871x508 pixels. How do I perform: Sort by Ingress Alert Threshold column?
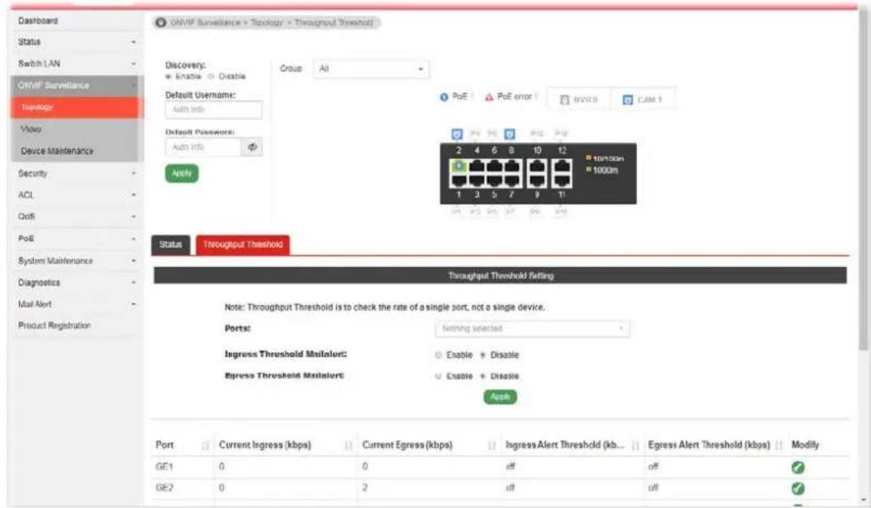coord(636,446)
